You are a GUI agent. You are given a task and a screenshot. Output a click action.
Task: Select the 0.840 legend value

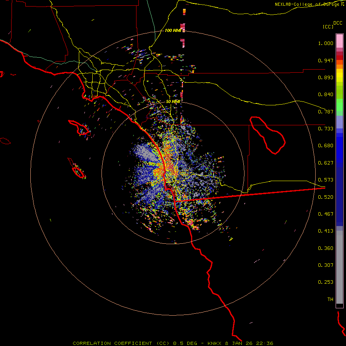[x=326, y=95]
